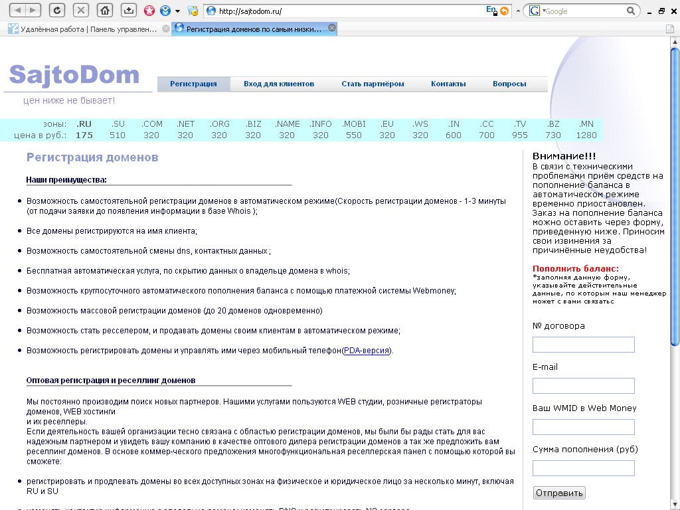Go to the browser Home page
This screenshot has width=680, height=510.
coord(104,10)
